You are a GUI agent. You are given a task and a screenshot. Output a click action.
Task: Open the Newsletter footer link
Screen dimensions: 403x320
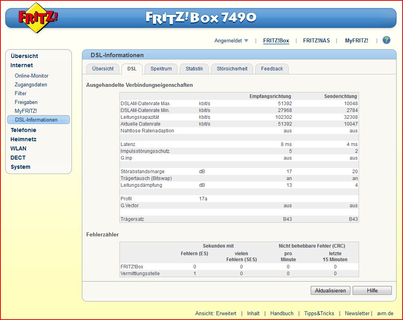click(x=357, y=313)
